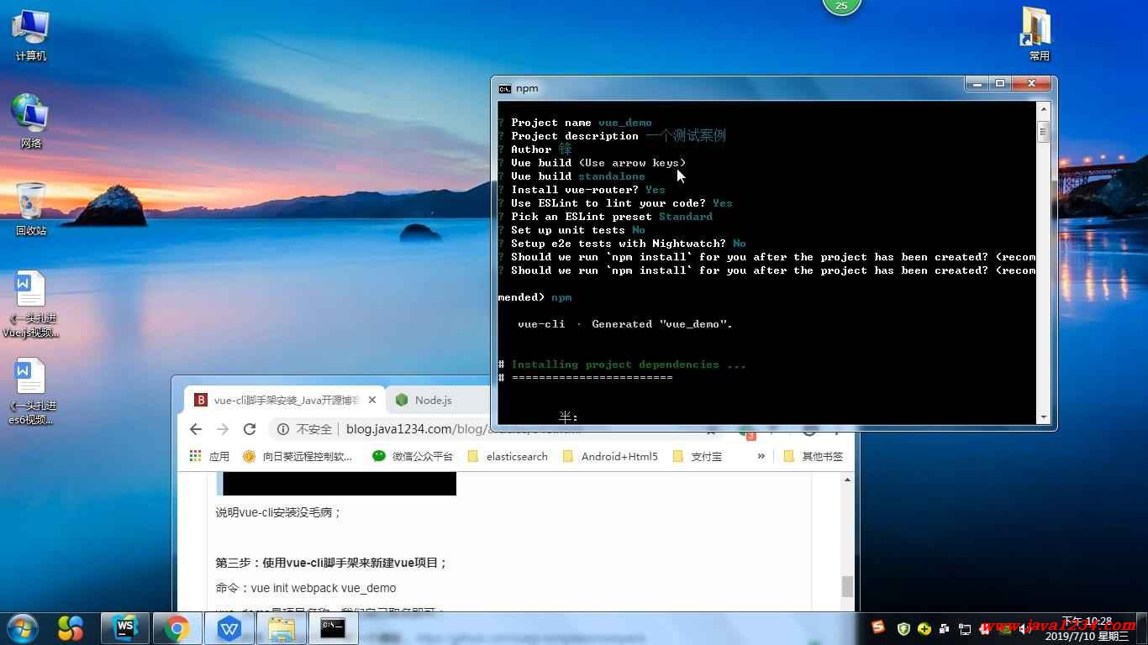Maximize the npm console window
This screenshot has width=1148, height=645.
(999, 83)
